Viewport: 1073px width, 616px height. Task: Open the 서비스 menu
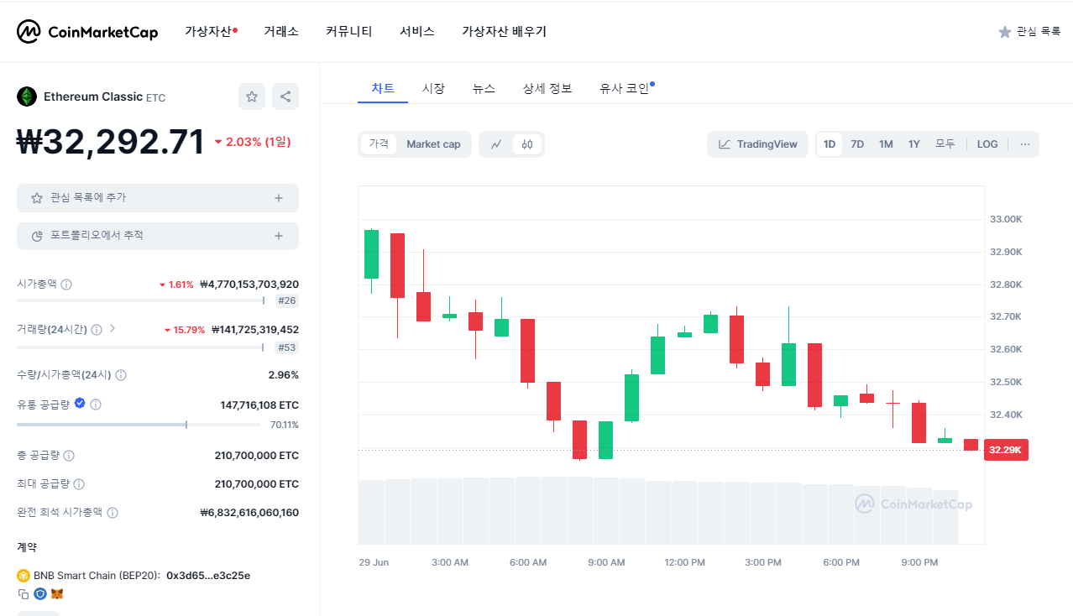point(417,32)
